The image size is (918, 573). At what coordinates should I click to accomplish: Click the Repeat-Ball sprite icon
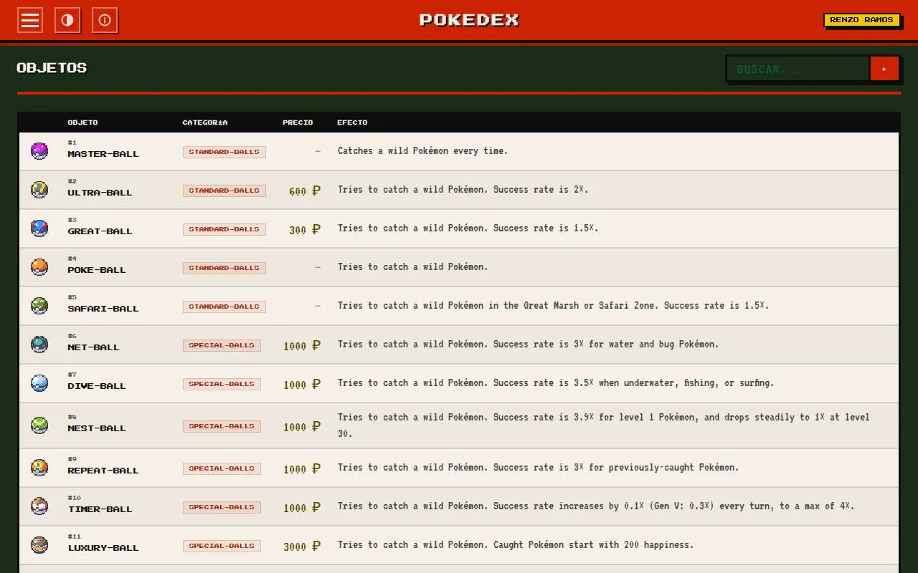[x=39, y=468]
